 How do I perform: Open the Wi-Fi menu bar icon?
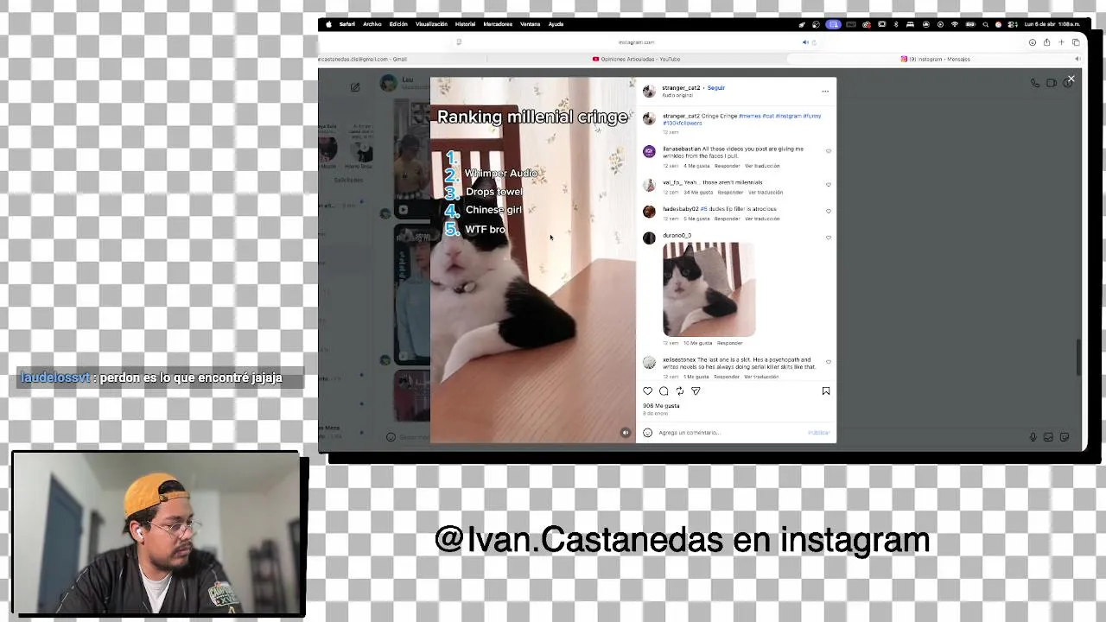click(x=955, y=24)
